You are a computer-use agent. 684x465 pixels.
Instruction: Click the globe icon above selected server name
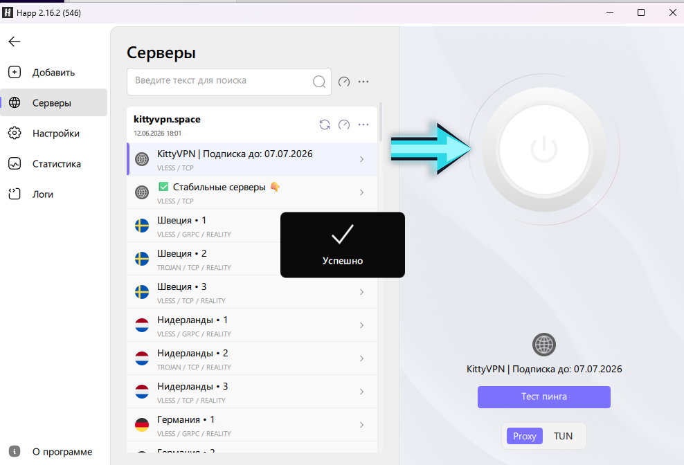tap(544, 345)
